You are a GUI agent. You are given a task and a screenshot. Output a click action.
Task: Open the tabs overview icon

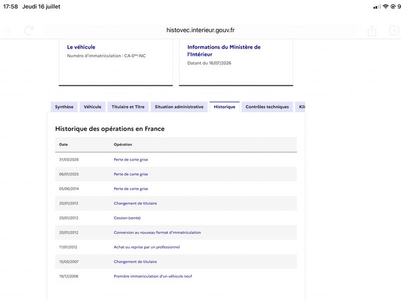point(394,31)
